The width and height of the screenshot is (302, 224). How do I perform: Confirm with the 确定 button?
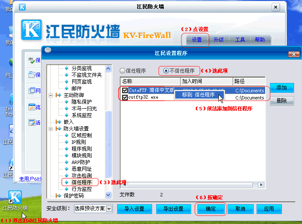pyautogui.click(x=210, y=209)
